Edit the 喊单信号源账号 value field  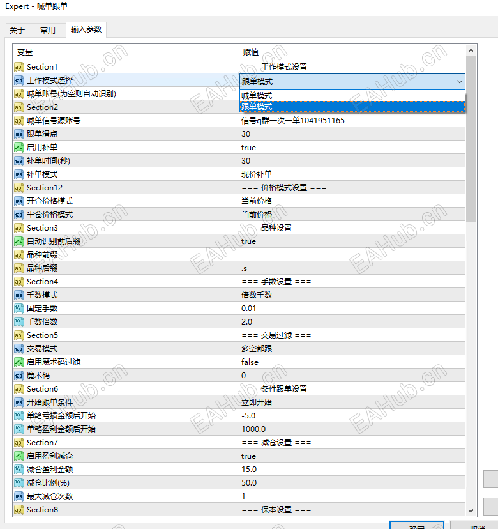[352, 121]
